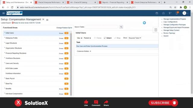
Task: Open Manage Export and Import Processes link
Action: (176, 27)
